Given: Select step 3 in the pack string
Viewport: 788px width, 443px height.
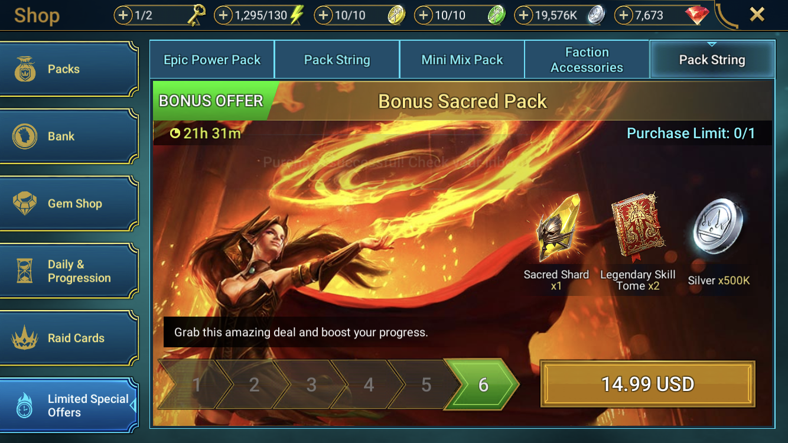Looking at the screenshot, I should coord(311,385).
